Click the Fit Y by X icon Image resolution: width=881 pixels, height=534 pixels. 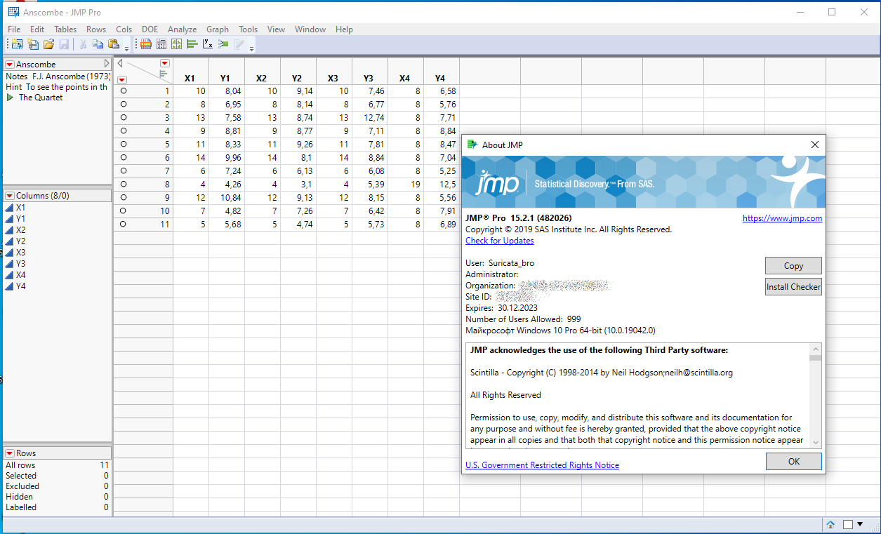208,44
